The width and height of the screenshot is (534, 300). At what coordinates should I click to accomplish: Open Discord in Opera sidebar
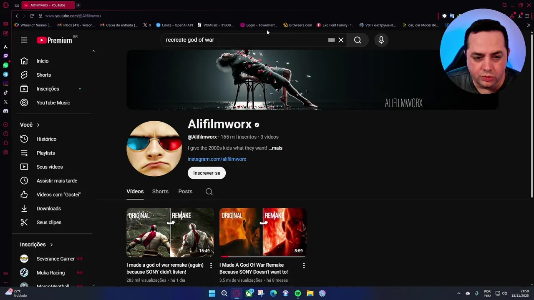[x=5, y=111]
